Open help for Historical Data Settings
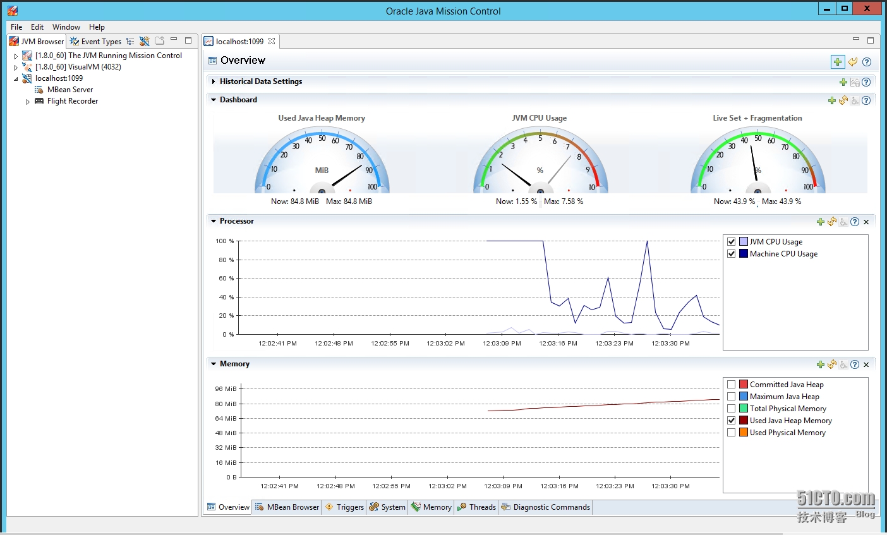Viewport: 887px width, 535px height. click(x=866, y=82)
